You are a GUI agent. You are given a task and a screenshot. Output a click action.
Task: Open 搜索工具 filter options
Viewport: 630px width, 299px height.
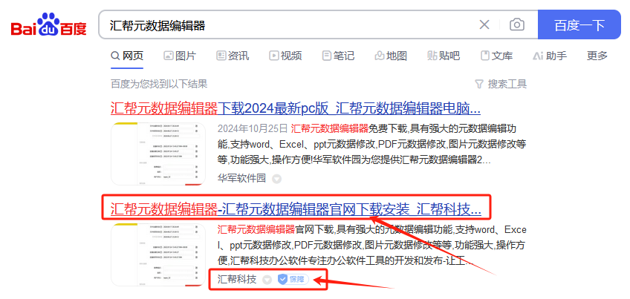pos(501,84)
